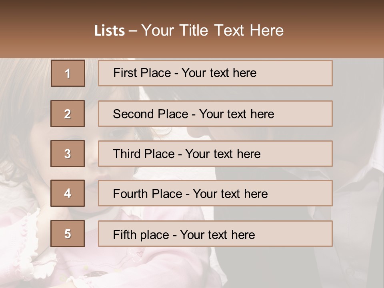Place cursor on the word "Fourth"
Screen dimensions: 384x288
tap(128, 194)
